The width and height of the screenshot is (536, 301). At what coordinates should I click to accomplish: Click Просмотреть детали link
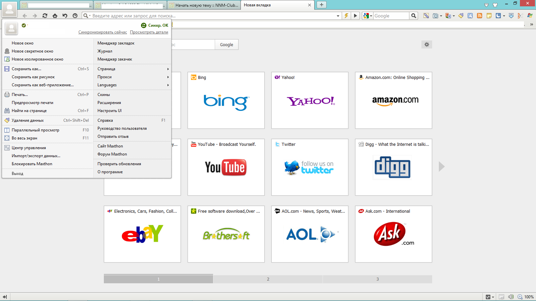pyautogui.click(x=149, y=32)
